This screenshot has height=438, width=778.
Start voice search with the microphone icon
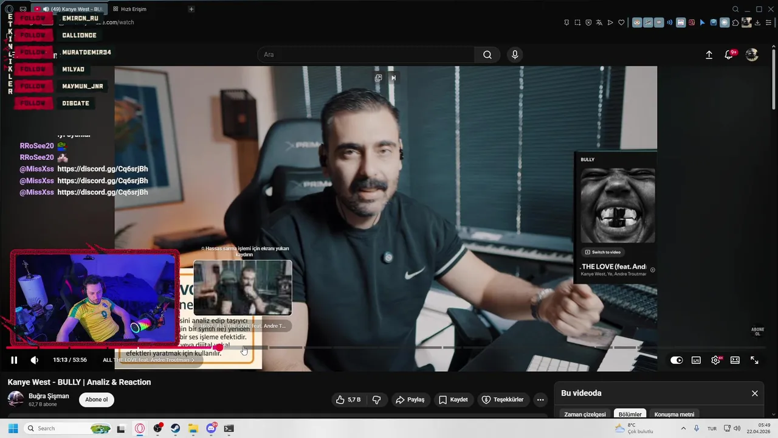tap(515, 55)
